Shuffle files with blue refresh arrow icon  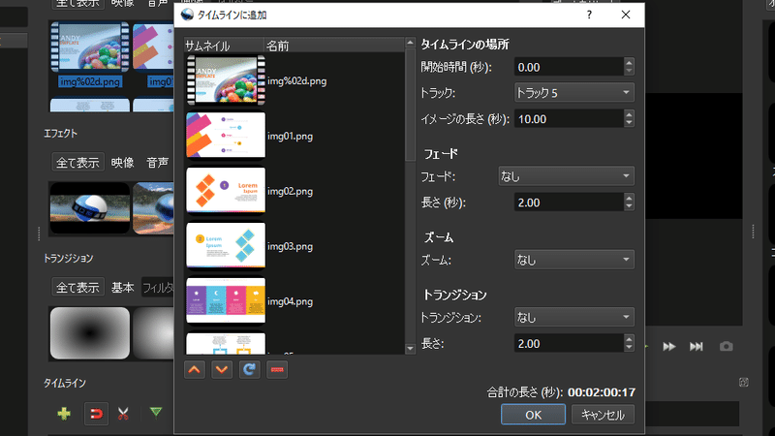pos(249,369)
